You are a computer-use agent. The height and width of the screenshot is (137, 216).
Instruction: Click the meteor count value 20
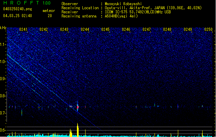[50, 16]
